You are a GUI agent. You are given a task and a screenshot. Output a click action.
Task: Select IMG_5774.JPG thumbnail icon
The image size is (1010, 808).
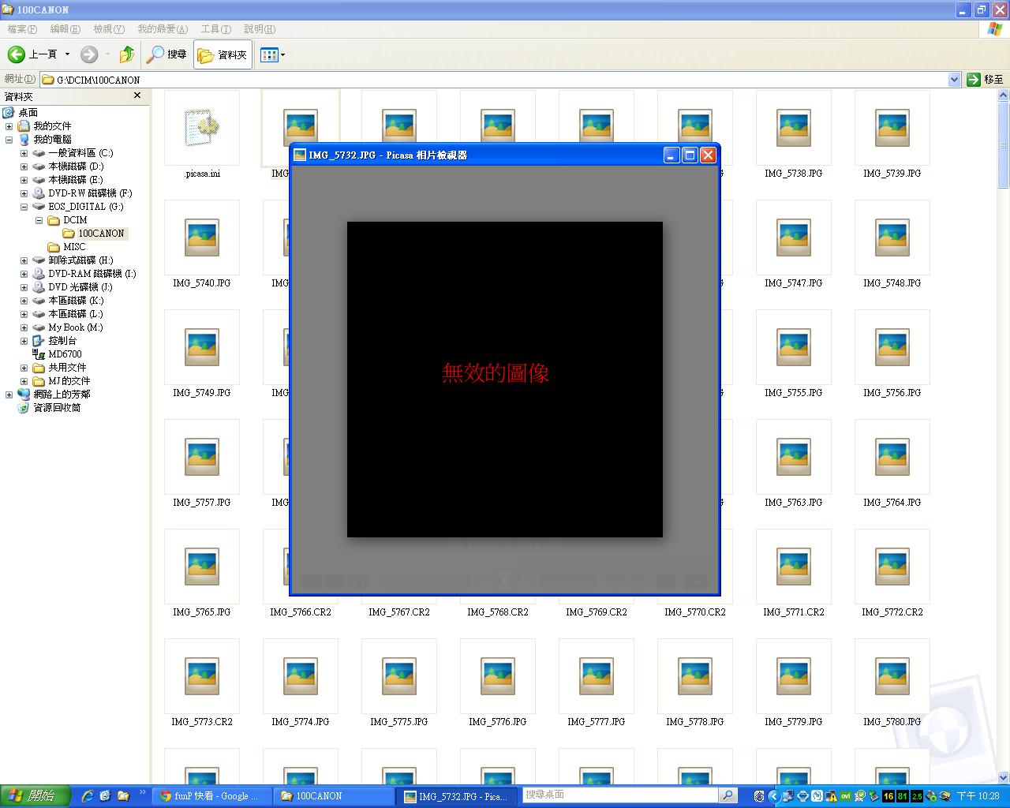click(301, 676)
